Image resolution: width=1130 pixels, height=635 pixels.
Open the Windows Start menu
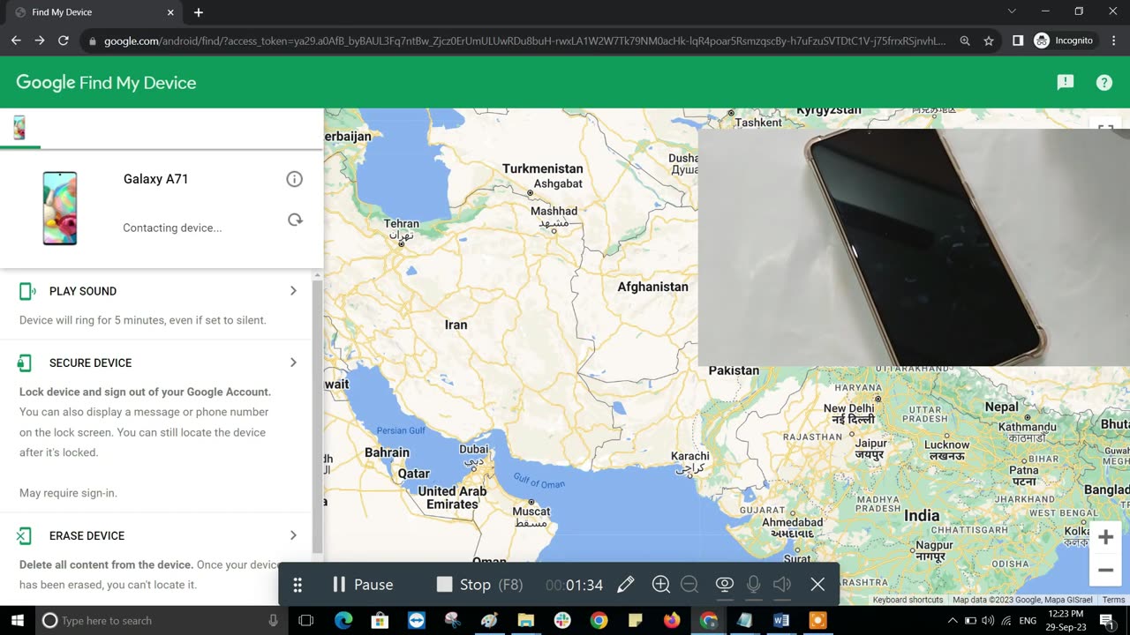click(x=17, y=620)
